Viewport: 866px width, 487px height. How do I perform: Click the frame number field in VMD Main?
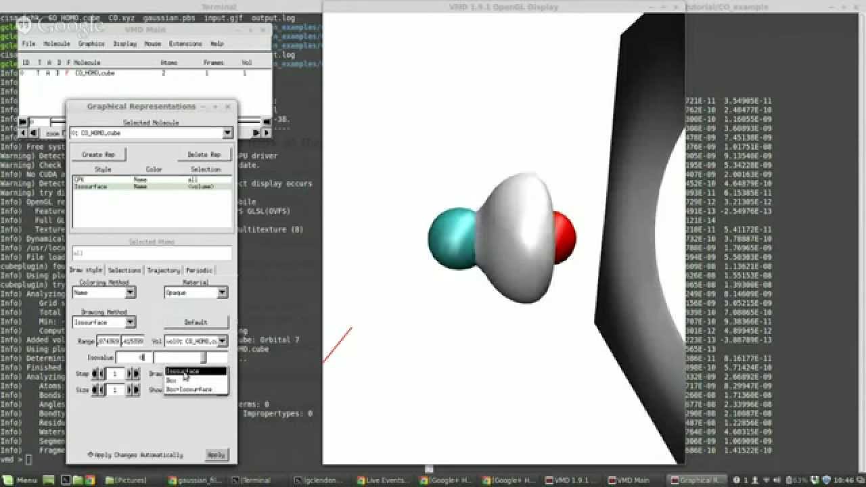coord(40,122)
